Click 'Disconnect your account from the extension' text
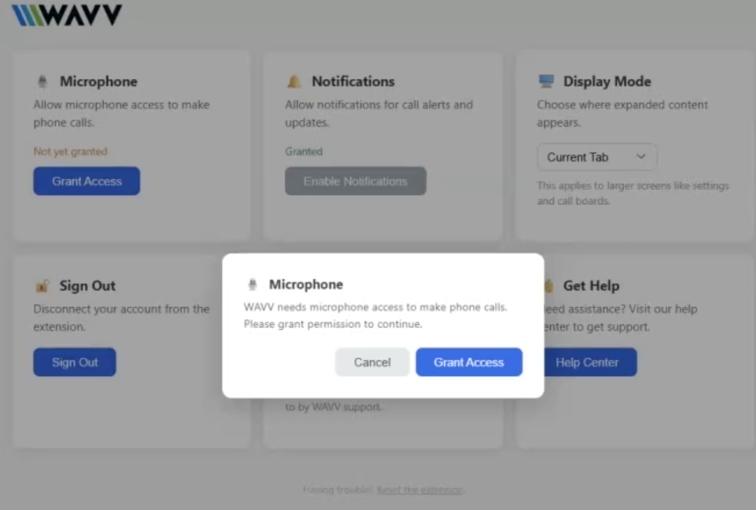Image resolution: width=756 pixels, height=510 pixels. [121, 318]
